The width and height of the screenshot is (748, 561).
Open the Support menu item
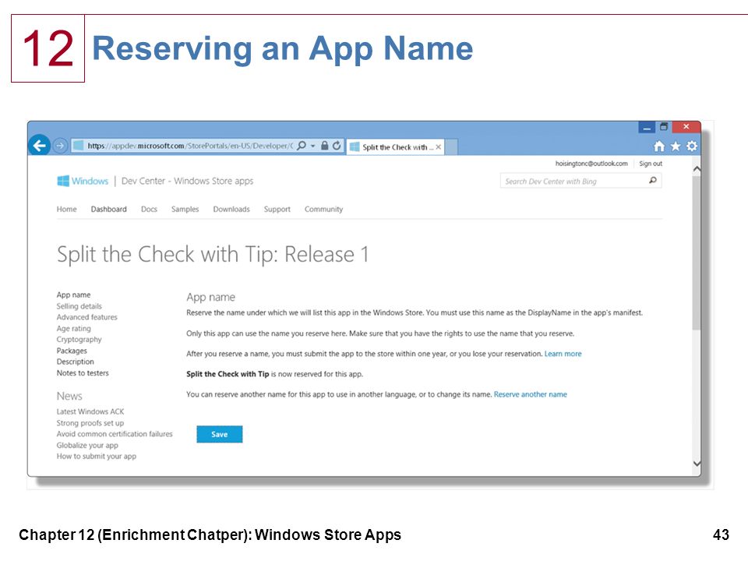pyautogui.click(x=277, y=209)
